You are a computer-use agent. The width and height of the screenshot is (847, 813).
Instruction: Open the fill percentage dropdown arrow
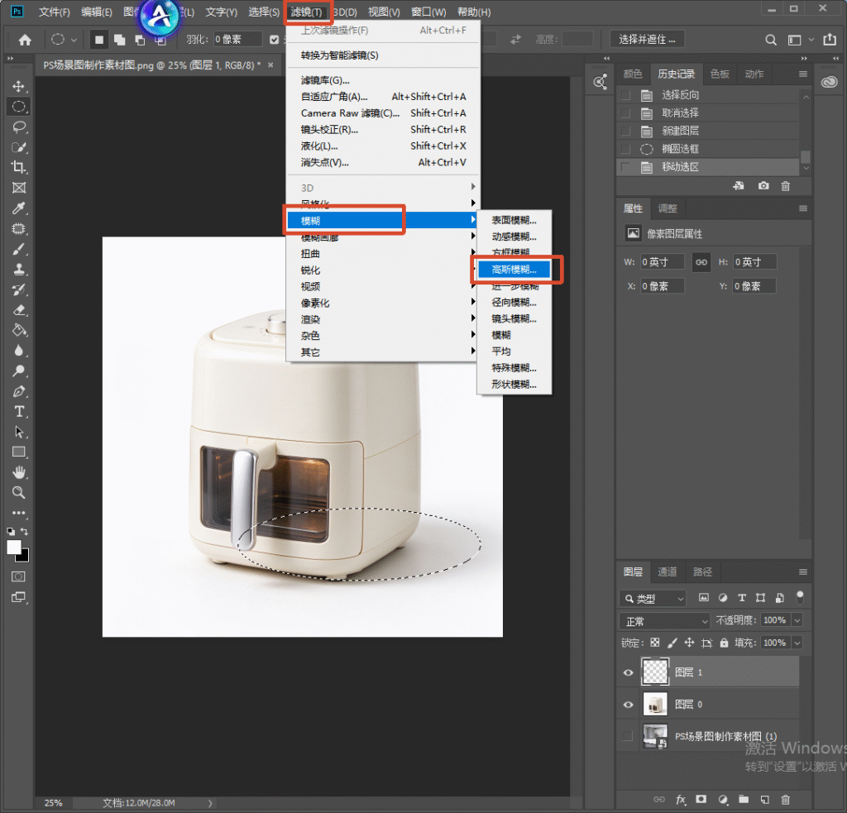797,643
